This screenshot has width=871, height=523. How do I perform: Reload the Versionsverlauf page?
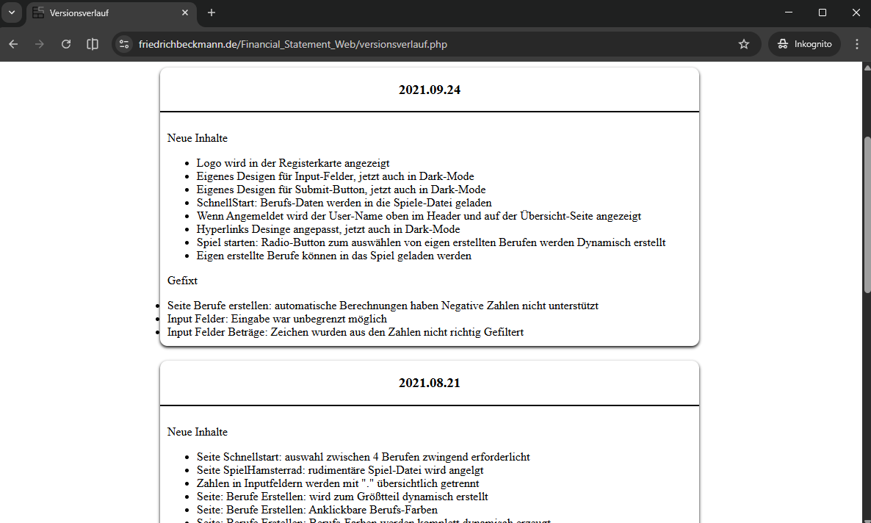(x=66, y=44)
